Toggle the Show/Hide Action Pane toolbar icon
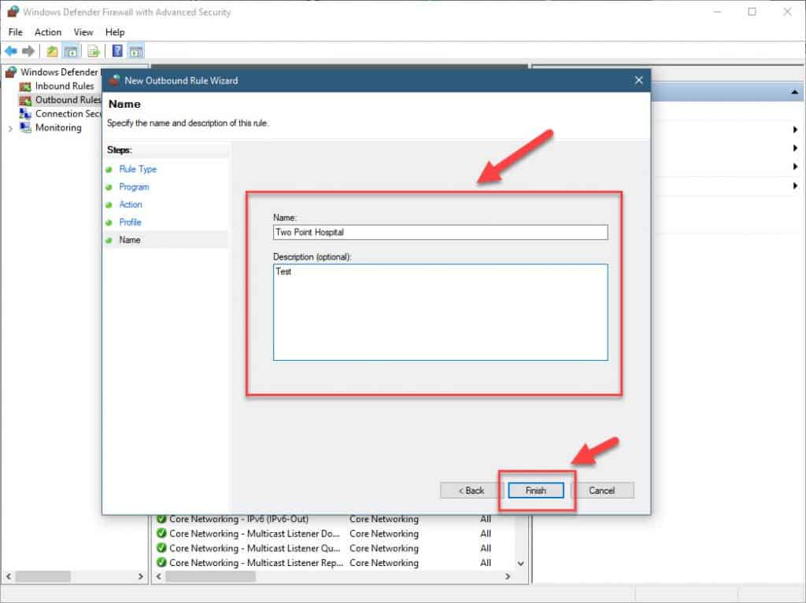 (135, 51)
